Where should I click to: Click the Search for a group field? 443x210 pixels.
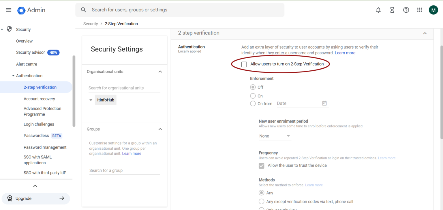tap(115, 170)
